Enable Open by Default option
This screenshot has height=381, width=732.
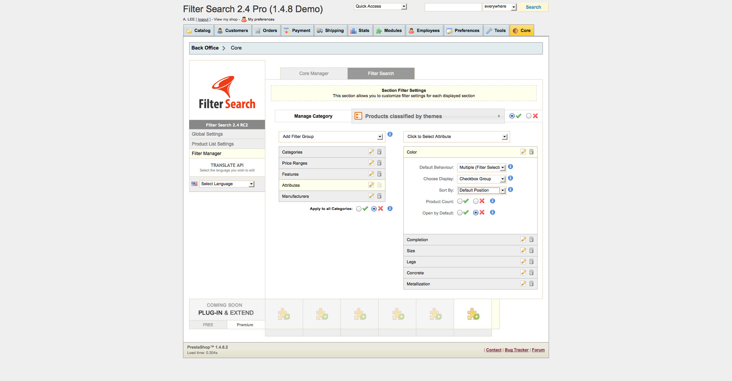coord(460,213)
